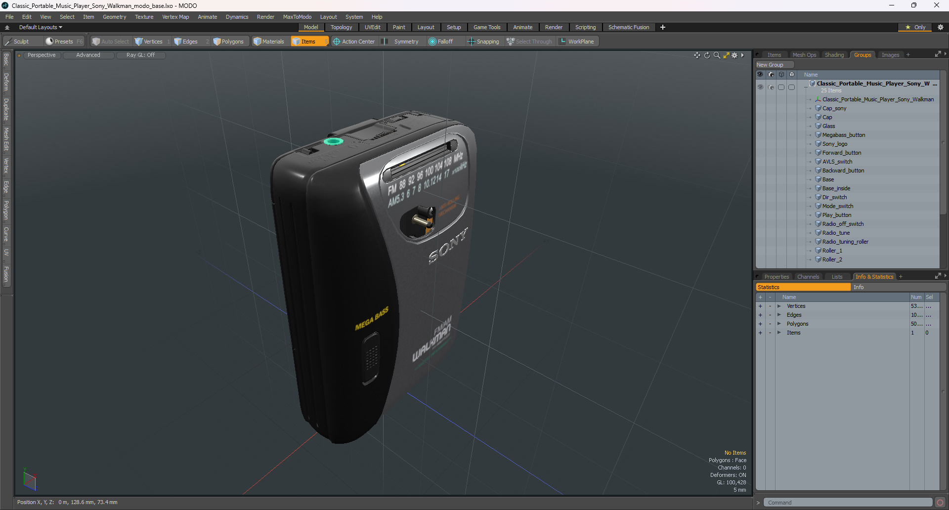
Task: Click the New Group button
Action: [x=774, y=65]
